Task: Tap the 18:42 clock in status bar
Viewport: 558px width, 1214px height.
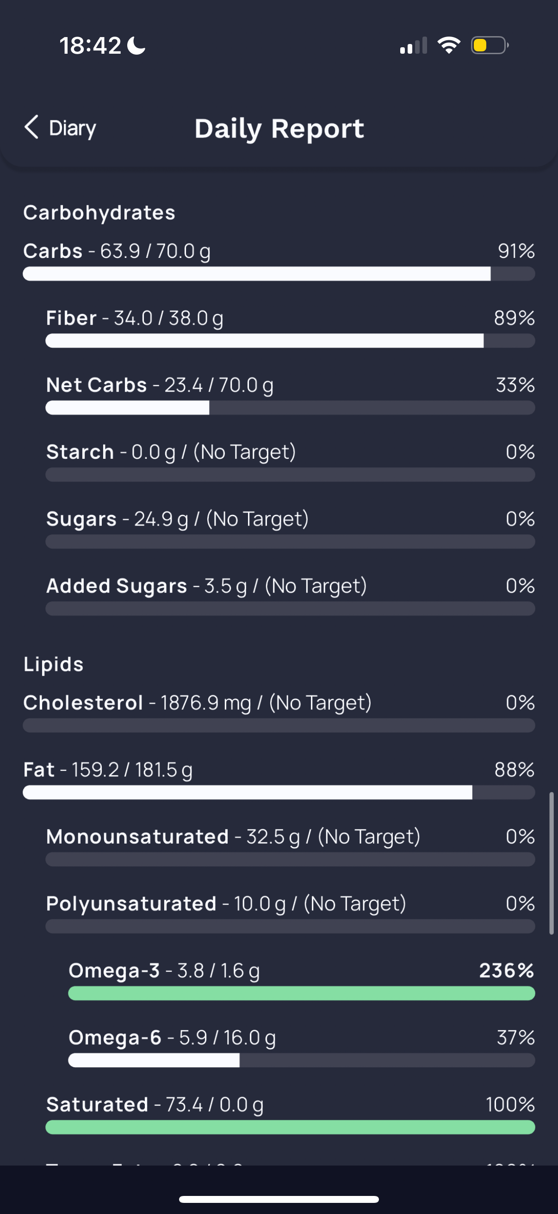Action: tap(90, 46)
